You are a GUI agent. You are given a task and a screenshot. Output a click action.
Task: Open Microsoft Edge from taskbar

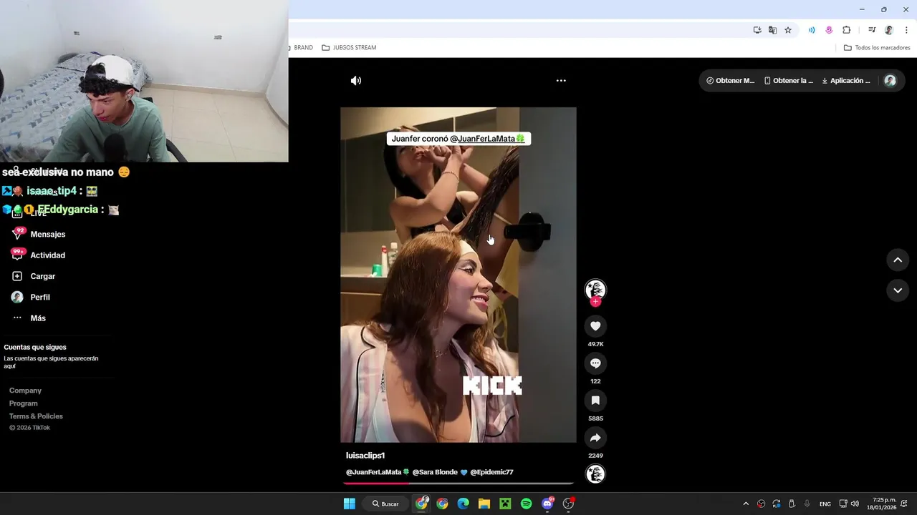click(463, 504)
